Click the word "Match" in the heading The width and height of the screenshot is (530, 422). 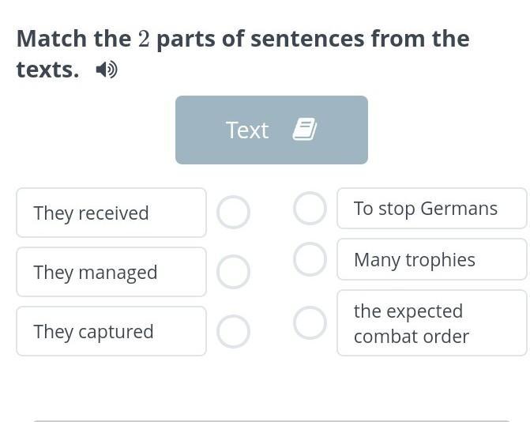pos(52,39)
